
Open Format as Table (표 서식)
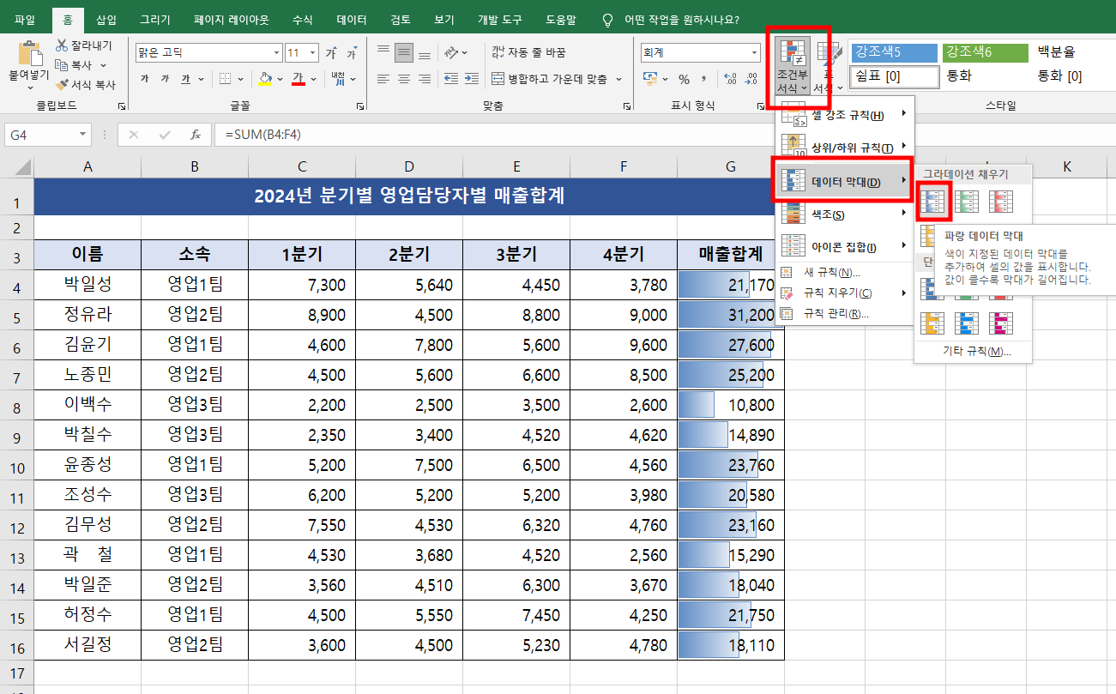829,66
